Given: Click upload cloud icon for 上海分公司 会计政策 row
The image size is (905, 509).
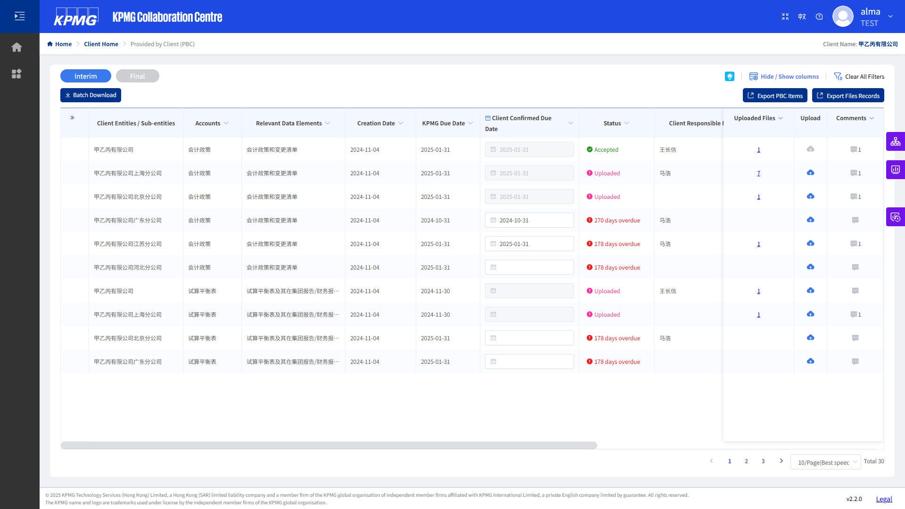Looking at the screenshot, I should 810,173.
